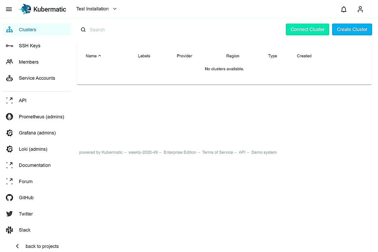Click the GitHub icon in sidebar
Screen dimensions: 378x252
pos(9,197)
